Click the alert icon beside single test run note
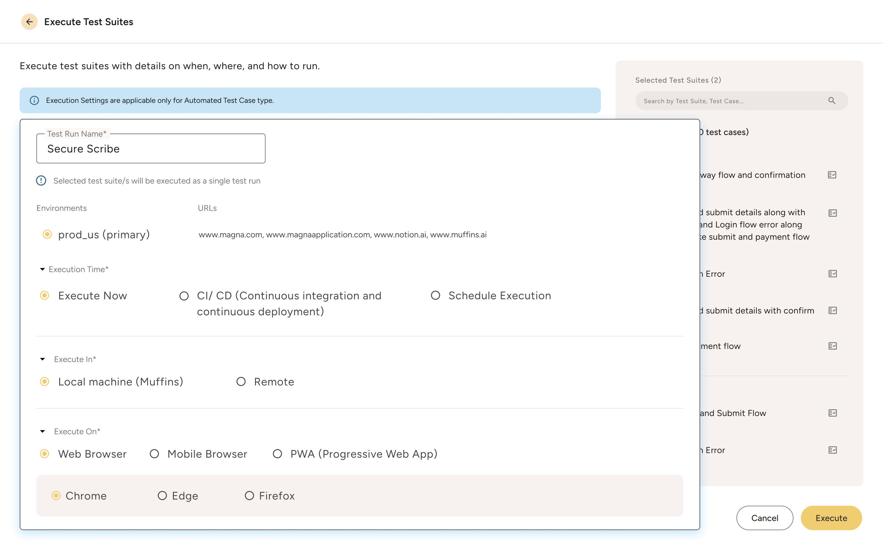883x551 pixels. tap(41, 180)
